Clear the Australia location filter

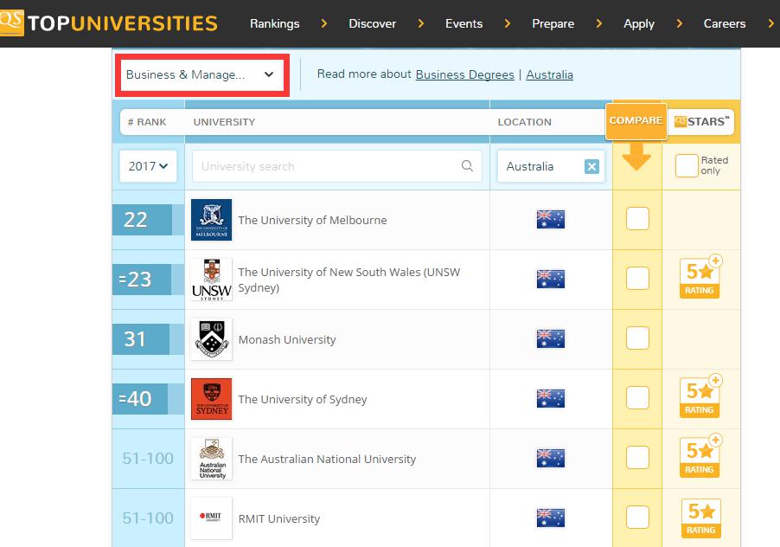[591, 166]
